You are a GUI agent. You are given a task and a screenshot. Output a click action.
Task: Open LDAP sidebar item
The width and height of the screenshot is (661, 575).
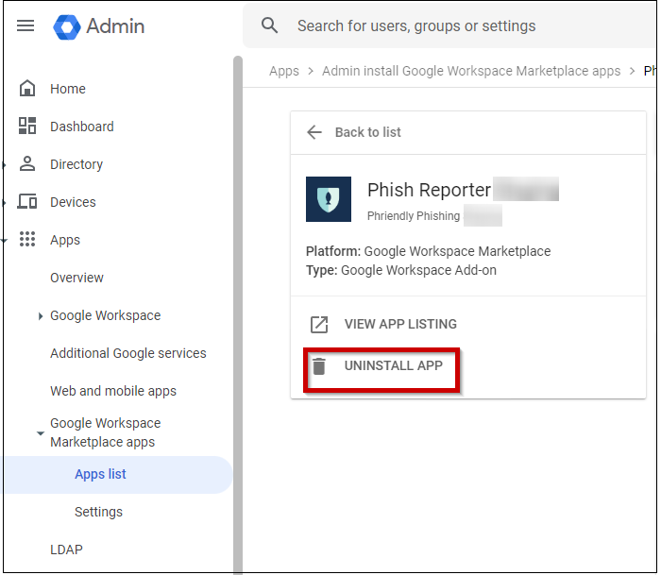[x=66, y=550]
